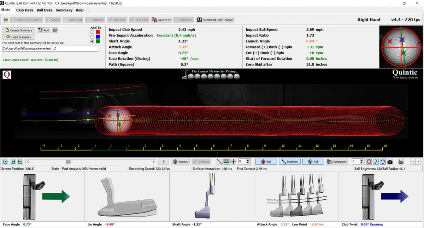Select the green Add To radio button

coord(93,41)
